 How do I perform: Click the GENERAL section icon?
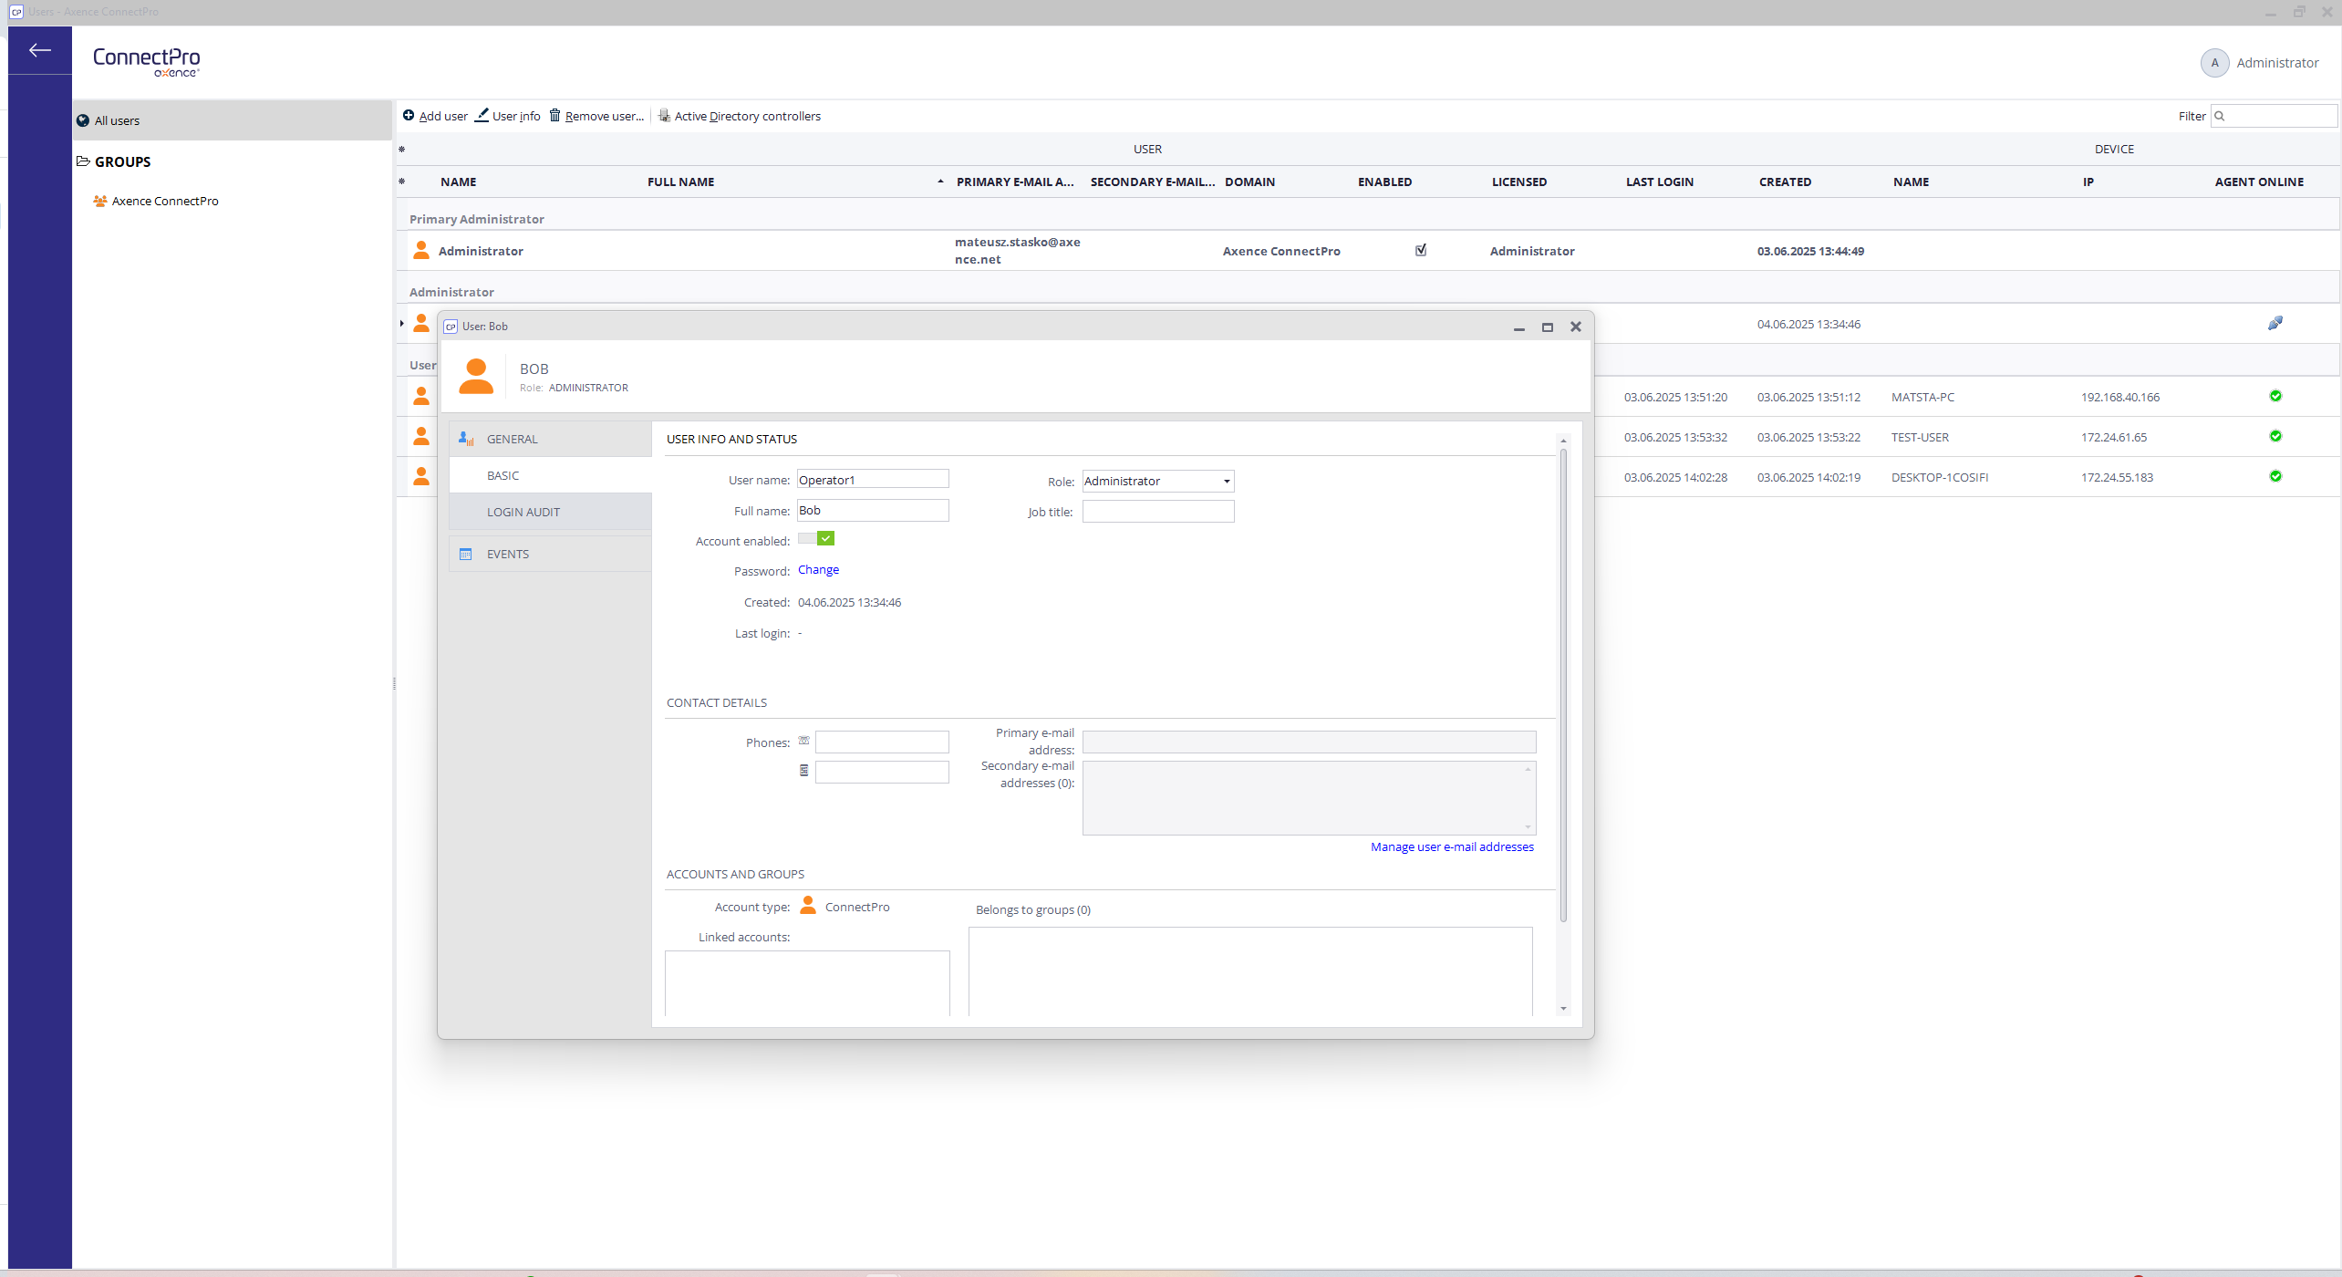[466, 439]
